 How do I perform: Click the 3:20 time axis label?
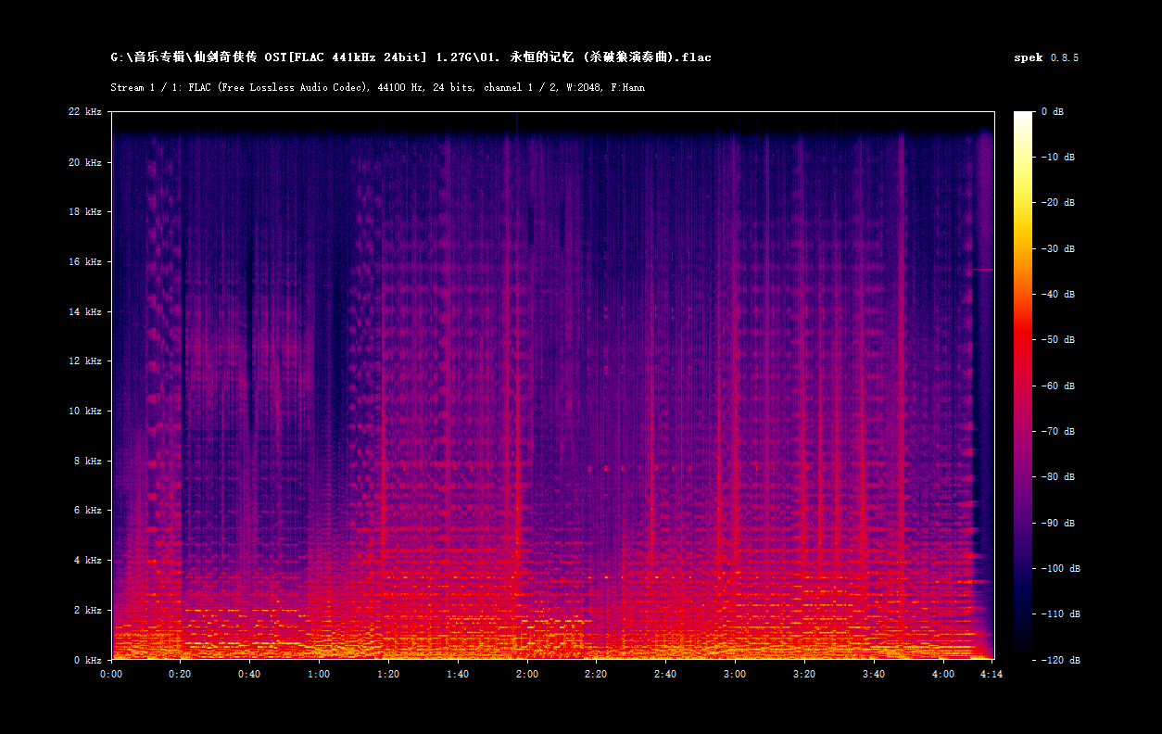(x=804, y=674)
